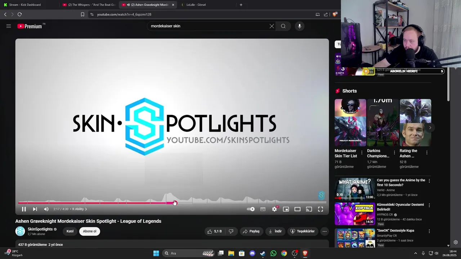The width and height of the screenshot is (461, 259).
Task: Open more actions ellipsis under video
Action: (325, 231)
